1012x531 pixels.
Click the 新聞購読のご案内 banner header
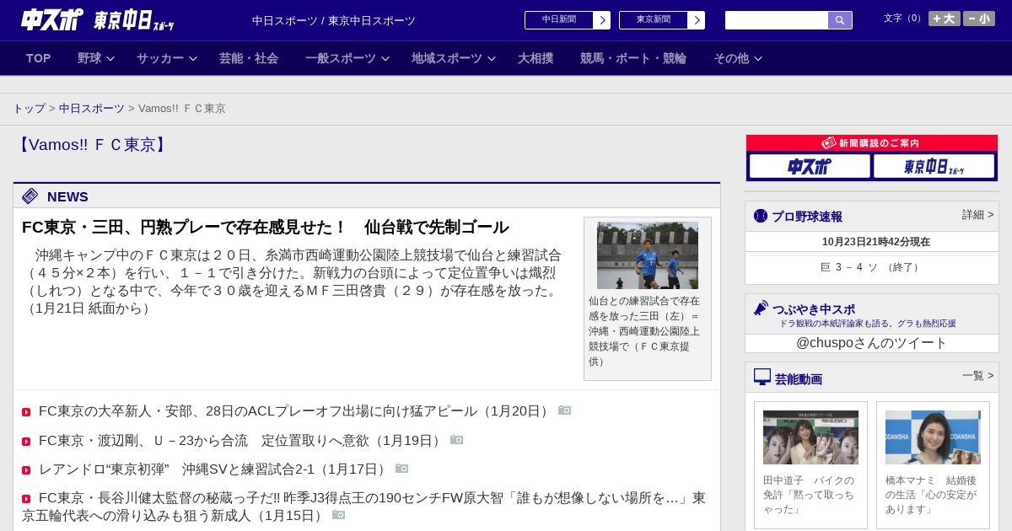872,143
